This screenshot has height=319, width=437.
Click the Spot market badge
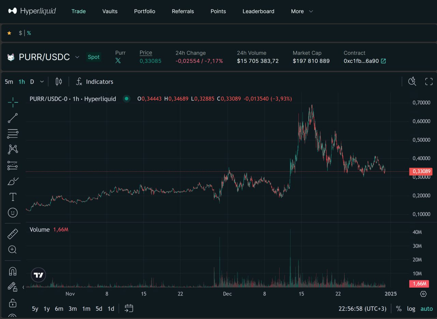click(94, 57)
